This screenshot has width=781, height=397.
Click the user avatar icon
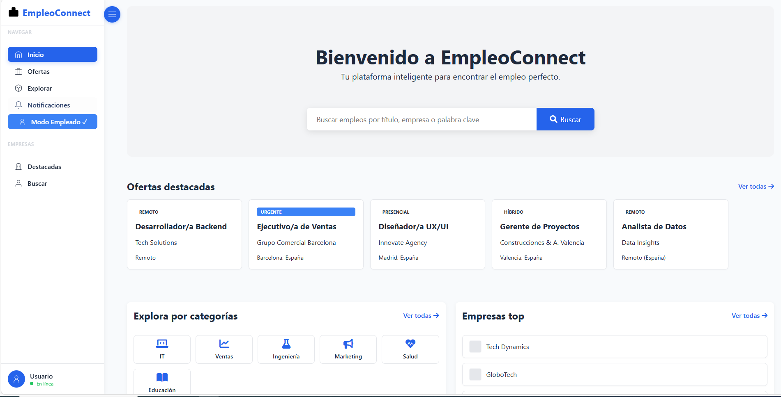(x=16, y=379)
